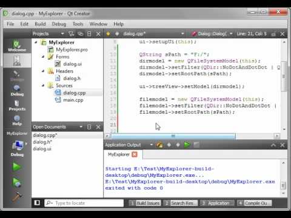Open the Debug menu

(59, 24)
